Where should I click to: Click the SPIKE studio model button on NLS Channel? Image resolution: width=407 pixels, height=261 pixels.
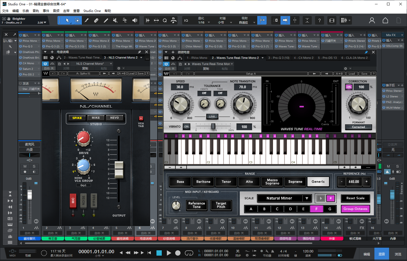click(77, 118)
